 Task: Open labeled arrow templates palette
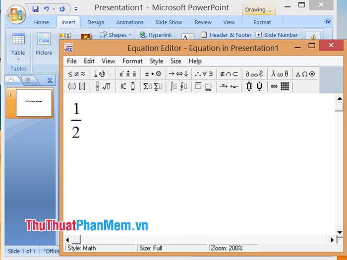[x=229, y=86]
